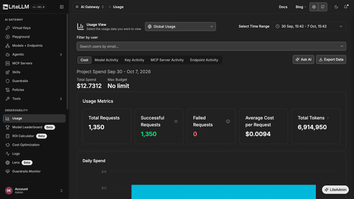Screen dimensions: 354x199
Task: Click the Total Requests value 1,350
Action: pyautogui.click(x=96, y=127)
